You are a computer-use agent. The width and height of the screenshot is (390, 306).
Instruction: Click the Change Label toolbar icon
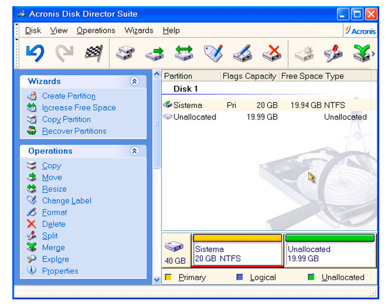click(213, 53)
